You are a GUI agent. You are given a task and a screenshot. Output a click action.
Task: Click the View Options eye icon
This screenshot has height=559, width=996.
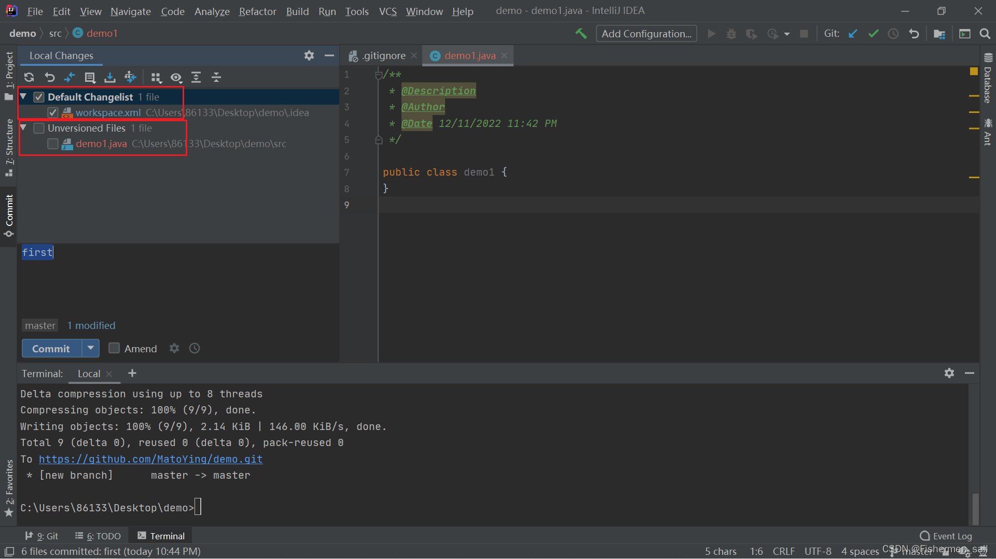pyautogui.click(x=176, y=78)
